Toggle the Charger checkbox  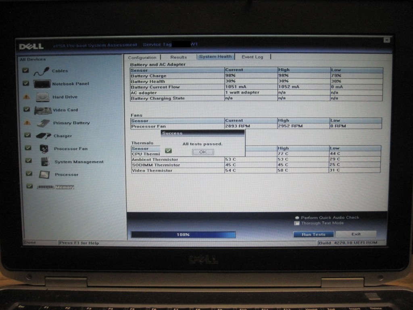27,135
